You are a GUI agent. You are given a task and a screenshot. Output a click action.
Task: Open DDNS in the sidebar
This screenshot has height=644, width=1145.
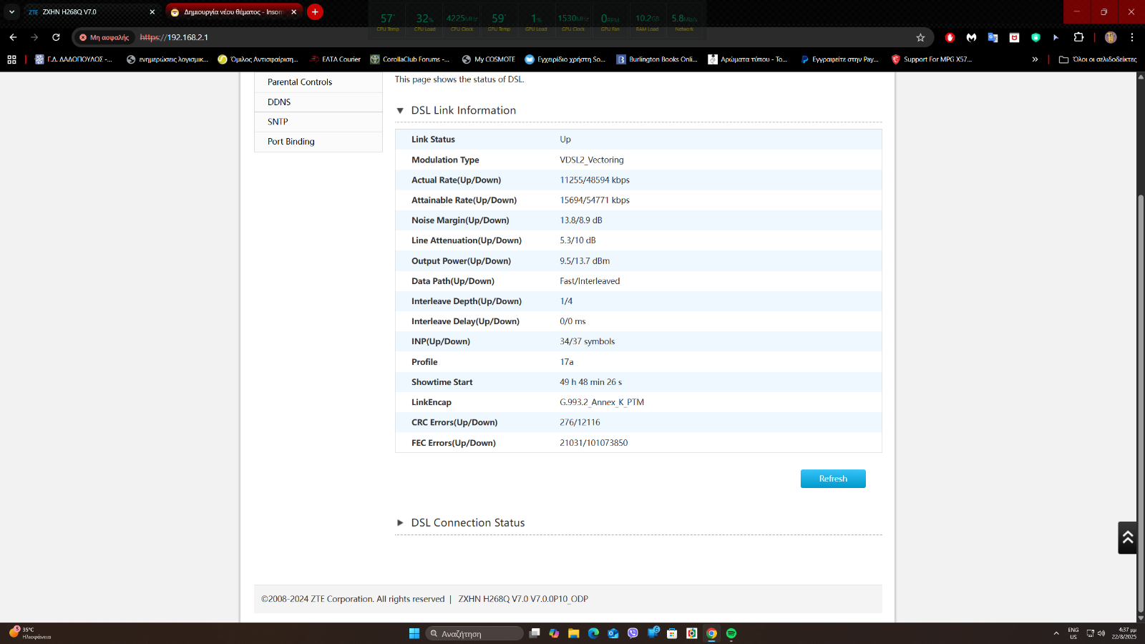[x=318, y=102]
